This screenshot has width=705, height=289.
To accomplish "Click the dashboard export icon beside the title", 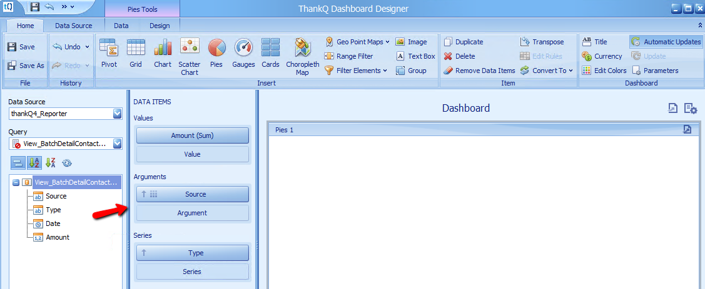I will coord(673,108).
